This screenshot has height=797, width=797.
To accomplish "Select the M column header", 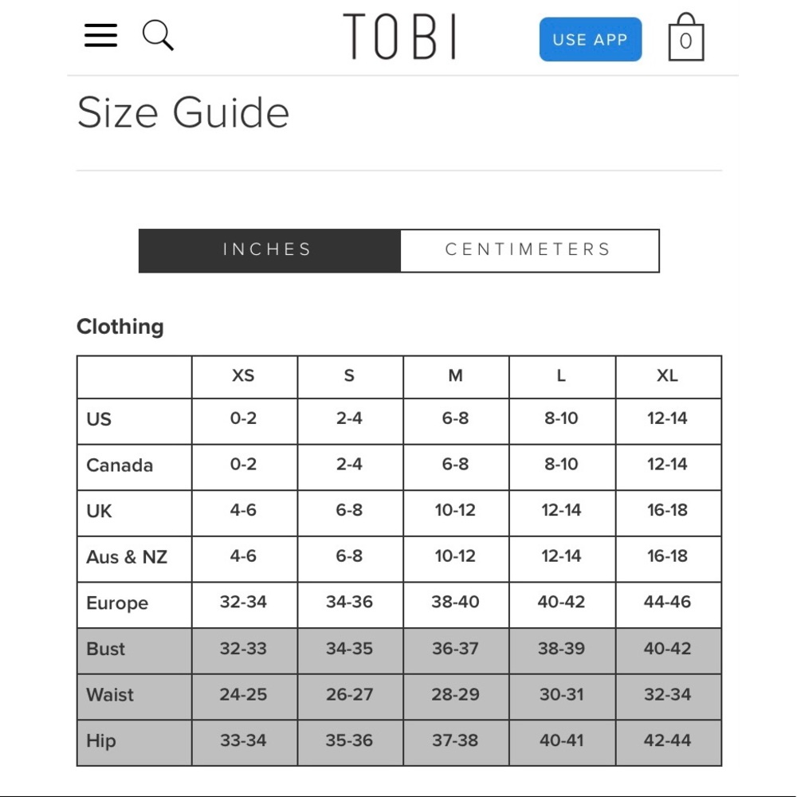I will [455, 376].
